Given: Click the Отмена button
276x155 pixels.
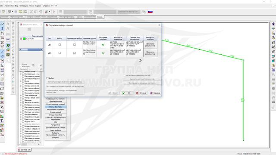Looking at the screenshot, I should [x=141, y=93].
